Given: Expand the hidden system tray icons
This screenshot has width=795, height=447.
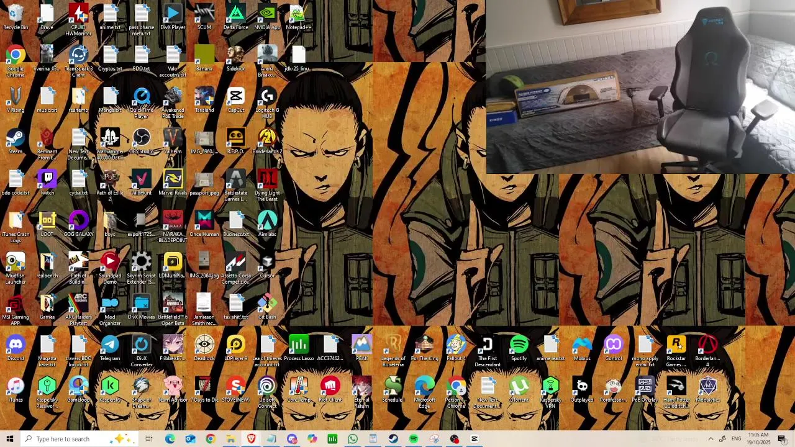Looking at the screenshot, I should (x=711, y=439).
